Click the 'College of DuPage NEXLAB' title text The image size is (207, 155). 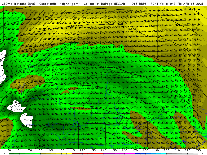(x=105, y=4)
